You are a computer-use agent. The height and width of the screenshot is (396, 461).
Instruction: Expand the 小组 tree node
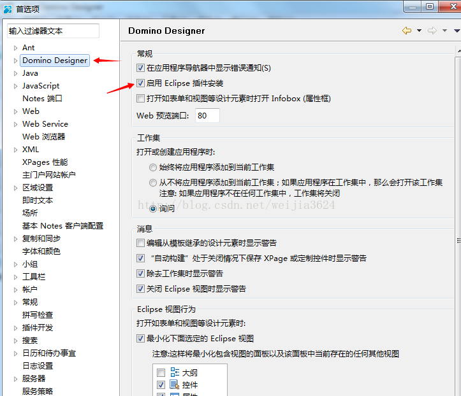coord(15,264)
